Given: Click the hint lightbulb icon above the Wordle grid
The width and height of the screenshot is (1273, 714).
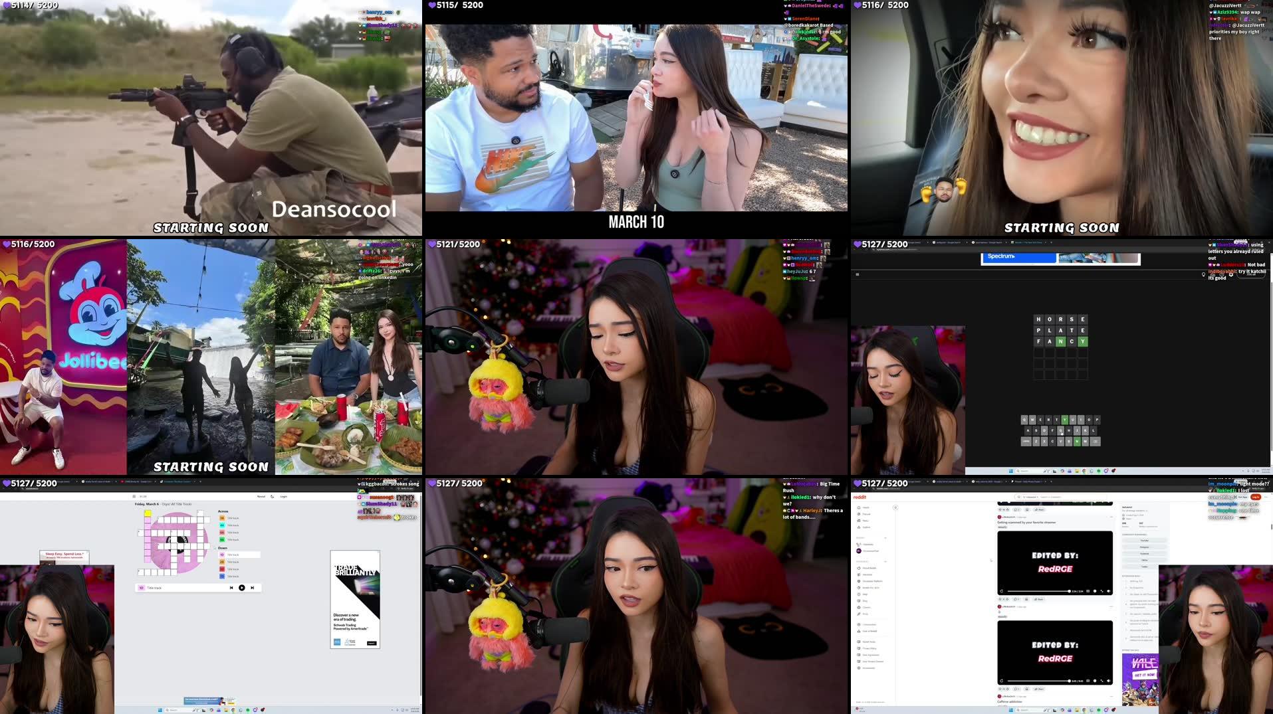Looking at the screenshot, I should [1204, 274].
